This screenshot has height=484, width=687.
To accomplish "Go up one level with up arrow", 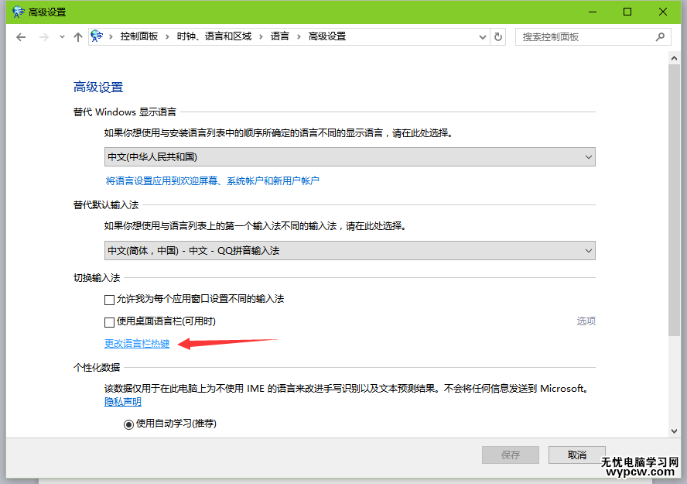I will tap(78, 37).
